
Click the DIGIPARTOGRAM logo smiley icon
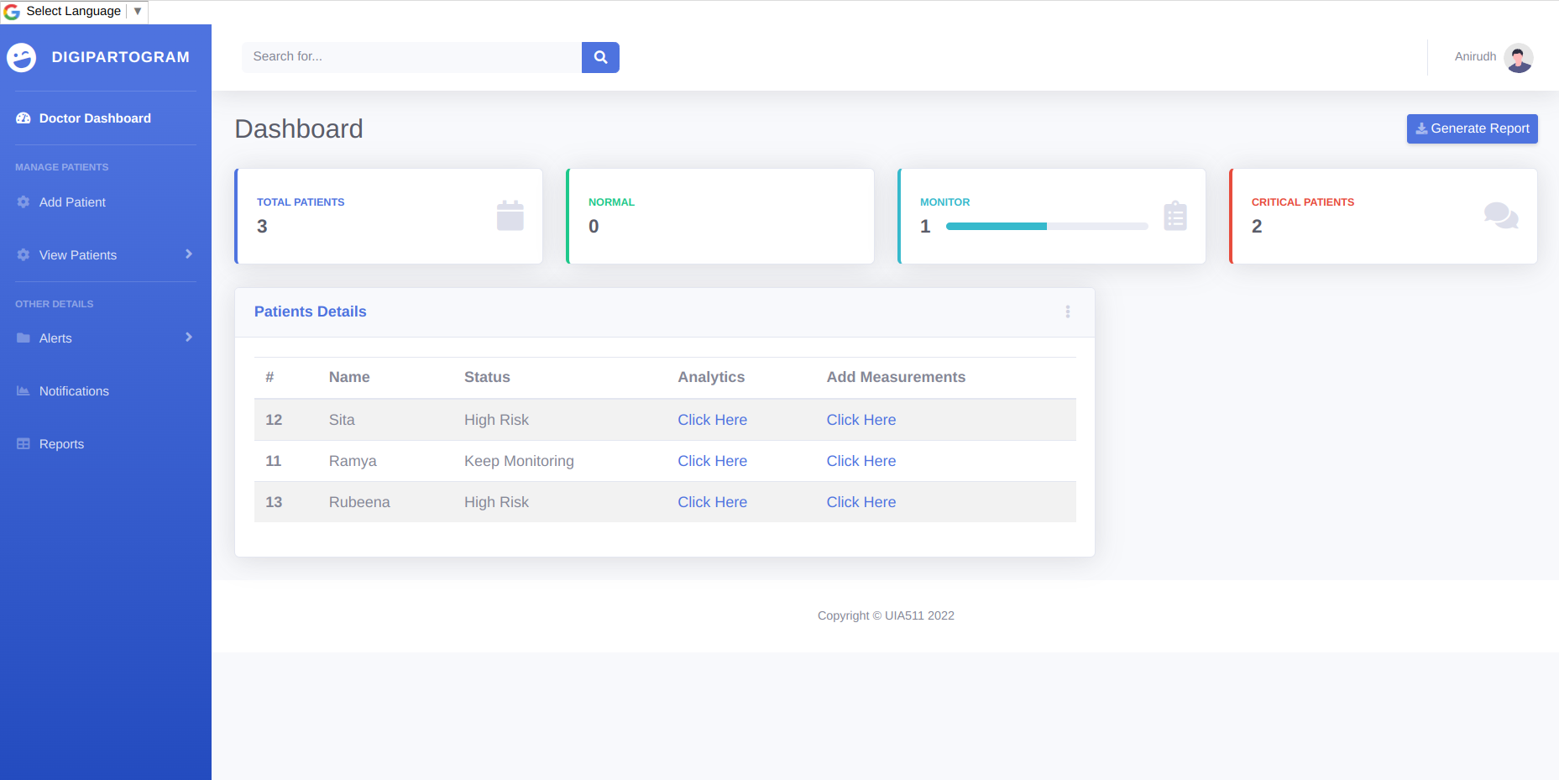pos(21,57)
